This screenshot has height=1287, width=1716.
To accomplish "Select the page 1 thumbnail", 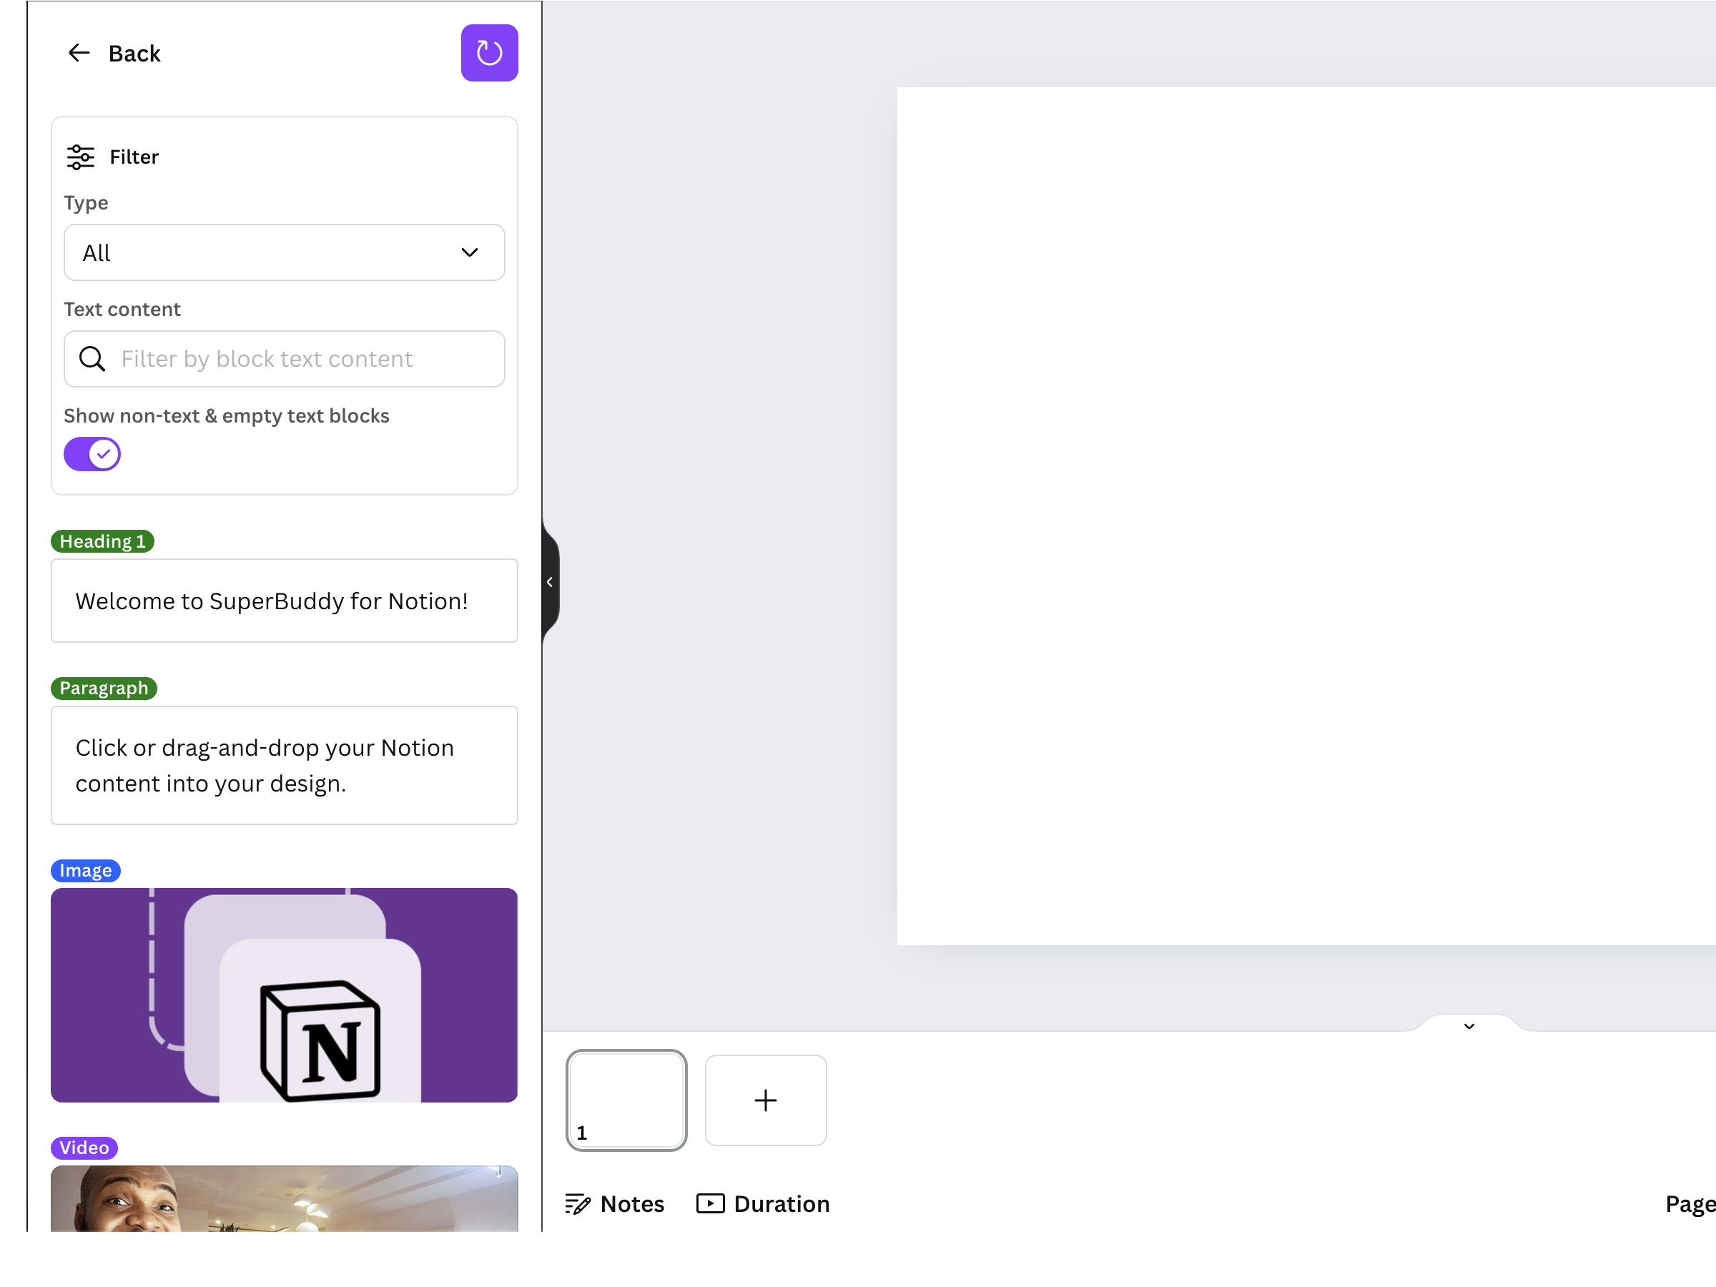I will click(x=626, y=1099).
